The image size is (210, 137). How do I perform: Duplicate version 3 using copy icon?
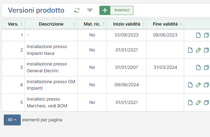point(206,67)
